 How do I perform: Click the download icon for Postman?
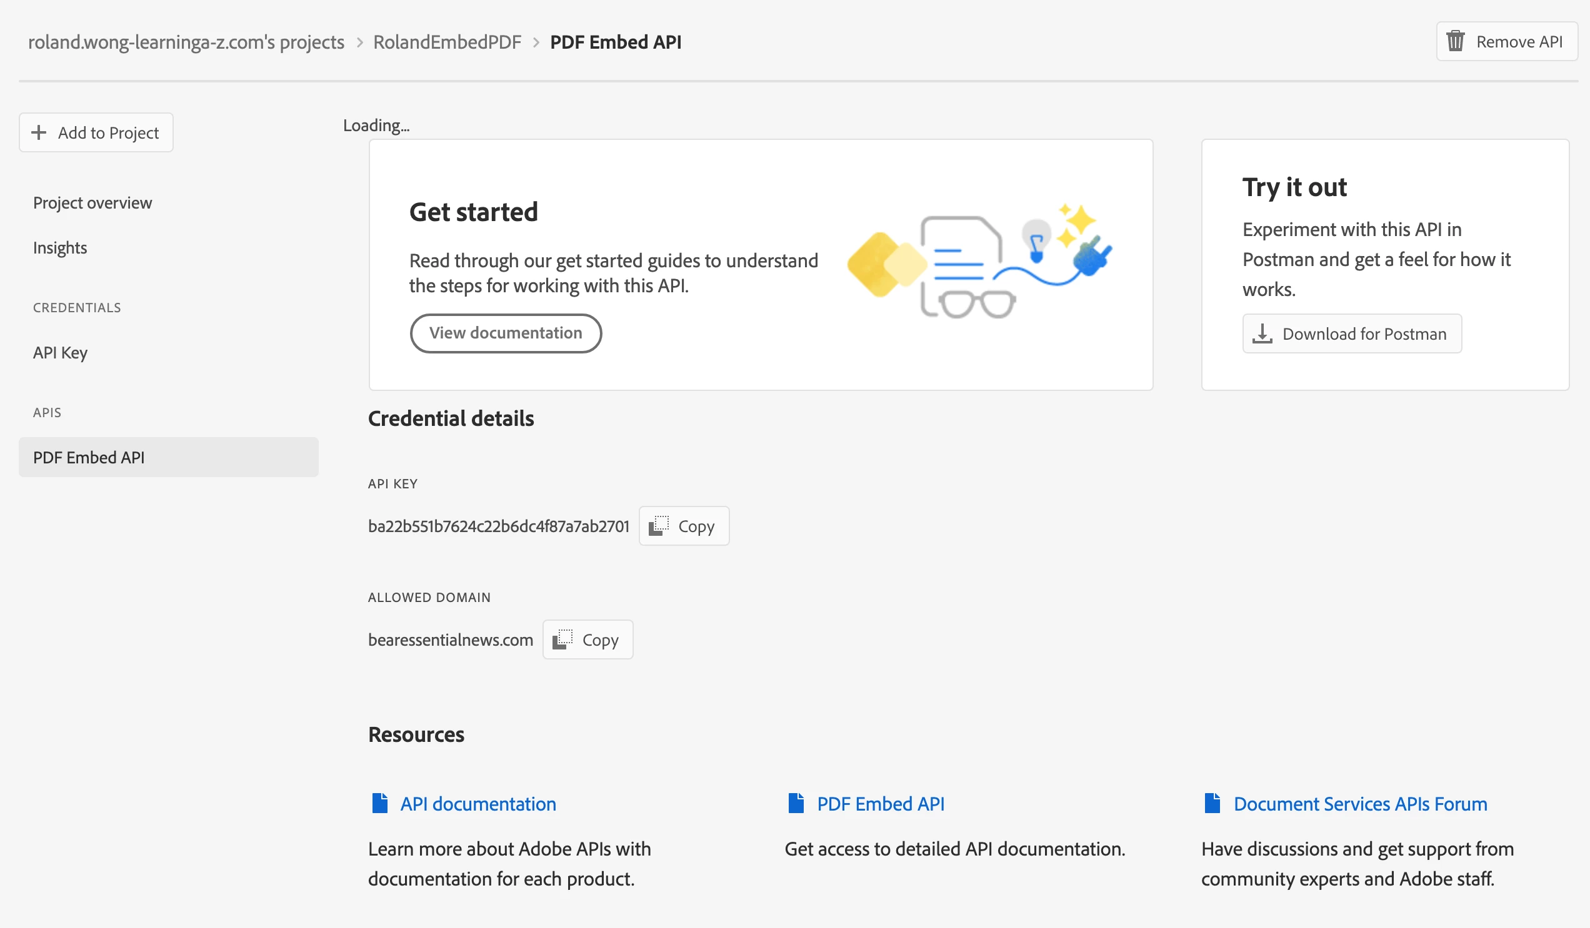tap(1262, 333)
